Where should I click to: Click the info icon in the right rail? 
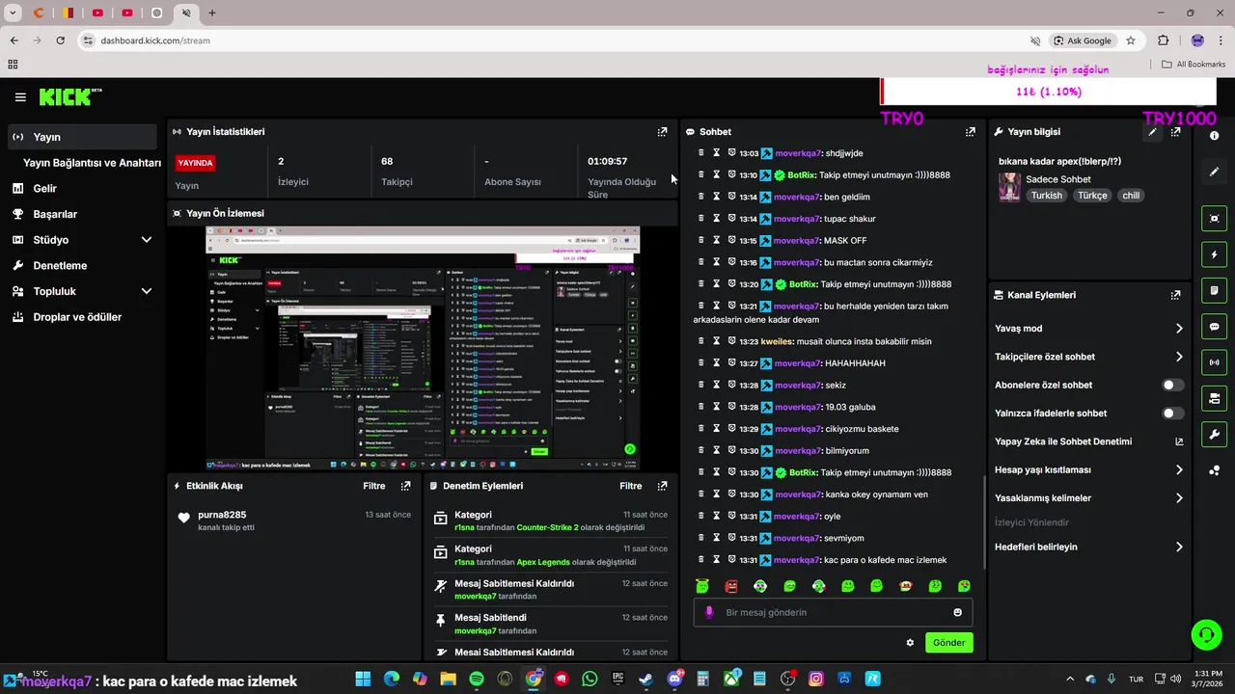(1215, 136)
